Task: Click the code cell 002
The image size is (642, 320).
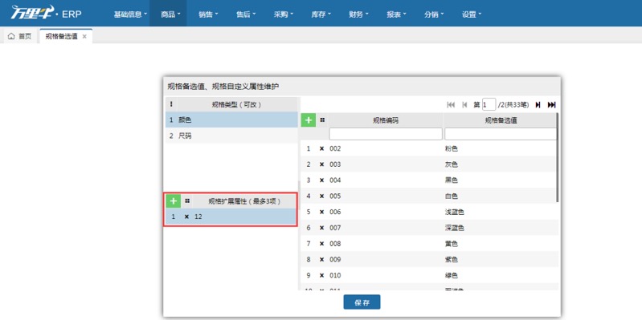Action: tap(335, 148)
